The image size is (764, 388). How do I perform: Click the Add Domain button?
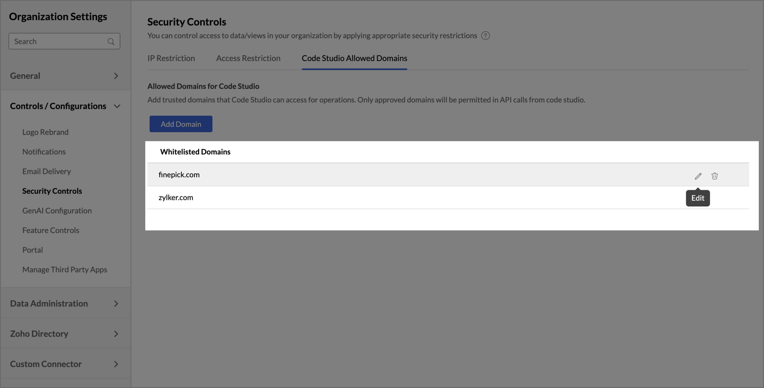[181, 124]
